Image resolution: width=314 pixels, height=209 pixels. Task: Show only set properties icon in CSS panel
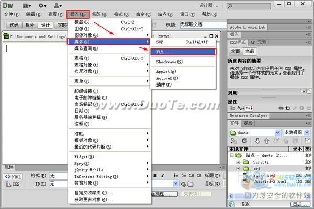click(249, 108)
